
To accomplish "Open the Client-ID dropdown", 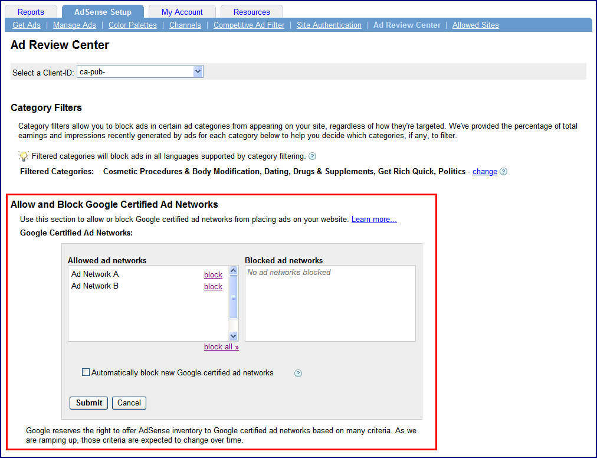I will pos(140,71).
